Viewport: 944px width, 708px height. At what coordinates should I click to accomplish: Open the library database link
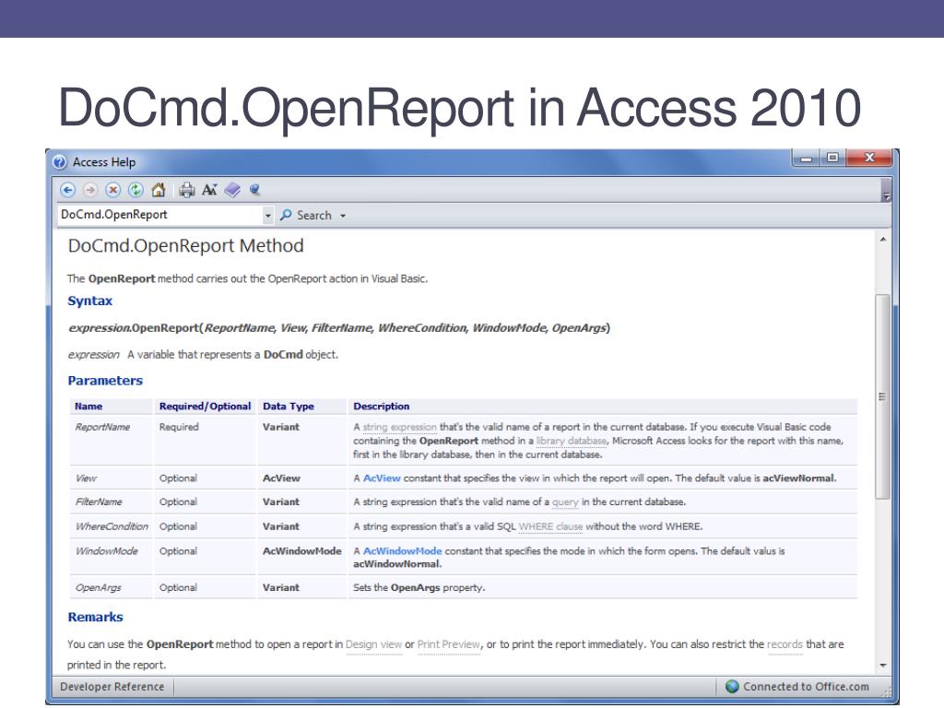tap(572, 441)
